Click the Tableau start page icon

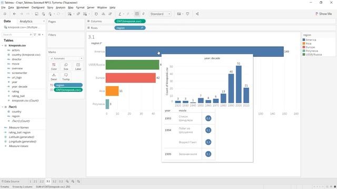point(5,14)
